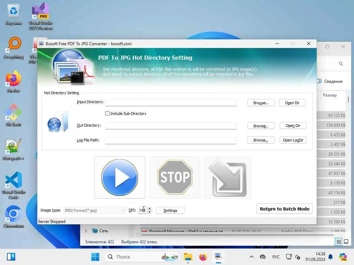
Task: Open the Everything search desktop icon
Action: click(x=13, y=48)
